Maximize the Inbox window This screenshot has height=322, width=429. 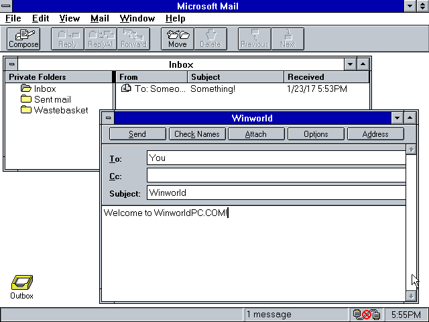click(x=363, y=64)
